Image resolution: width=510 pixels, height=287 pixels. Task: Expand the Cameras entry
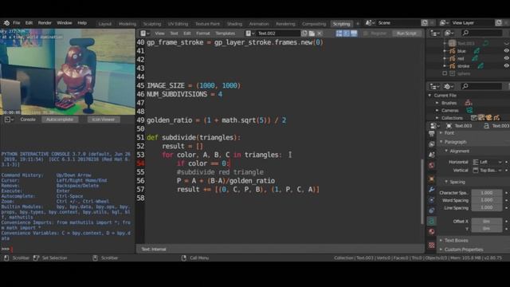437,110
